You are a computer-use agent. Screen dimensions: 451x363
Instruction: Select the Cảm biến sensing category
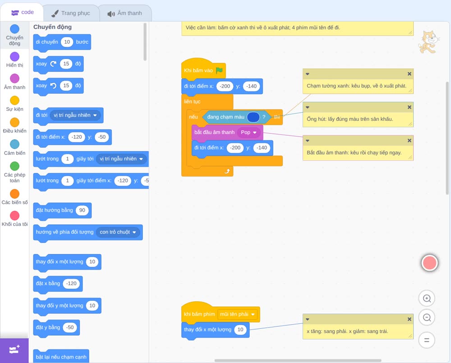click(14, 147)
